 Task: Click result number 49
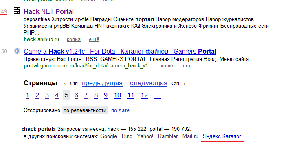click(4, 11)
